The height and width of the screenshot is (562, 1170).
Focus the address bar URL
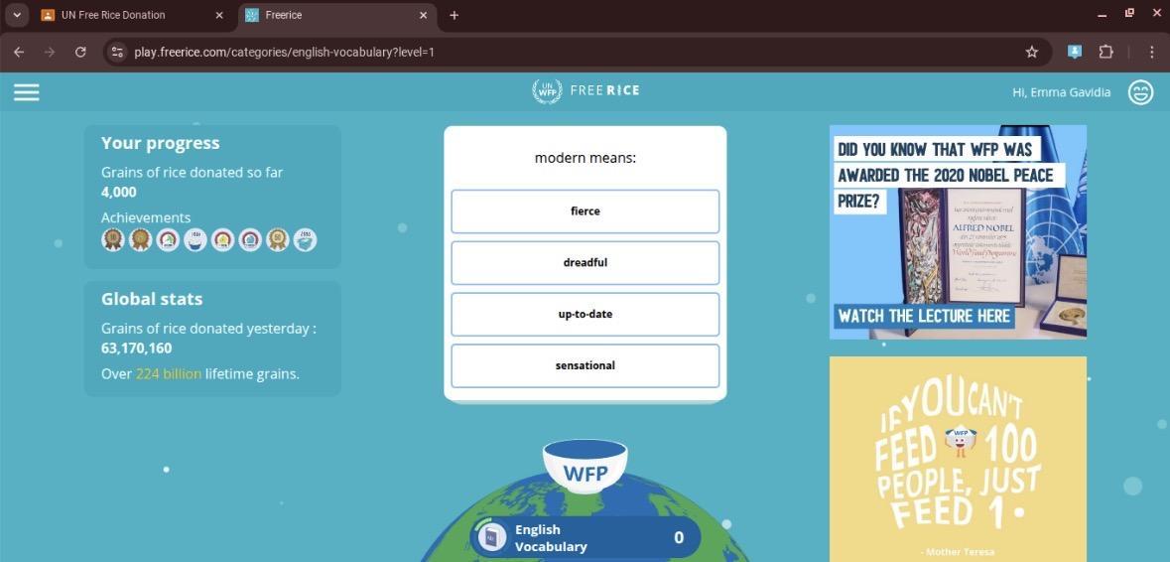pyautogui.click(x=284, y=53)
